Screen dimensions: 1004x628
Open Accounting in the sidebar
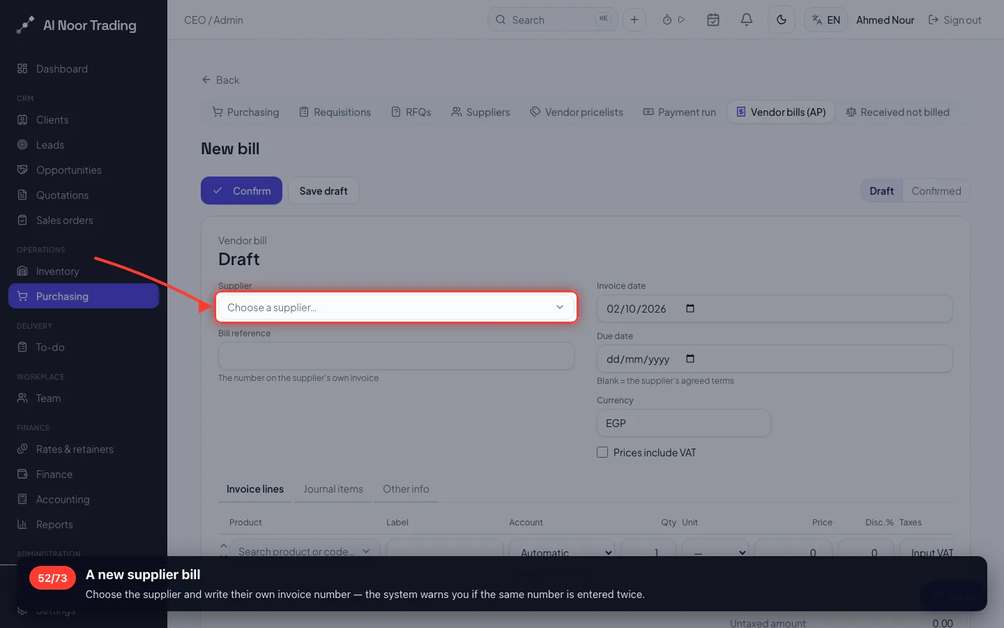click(x=84, y=500)
